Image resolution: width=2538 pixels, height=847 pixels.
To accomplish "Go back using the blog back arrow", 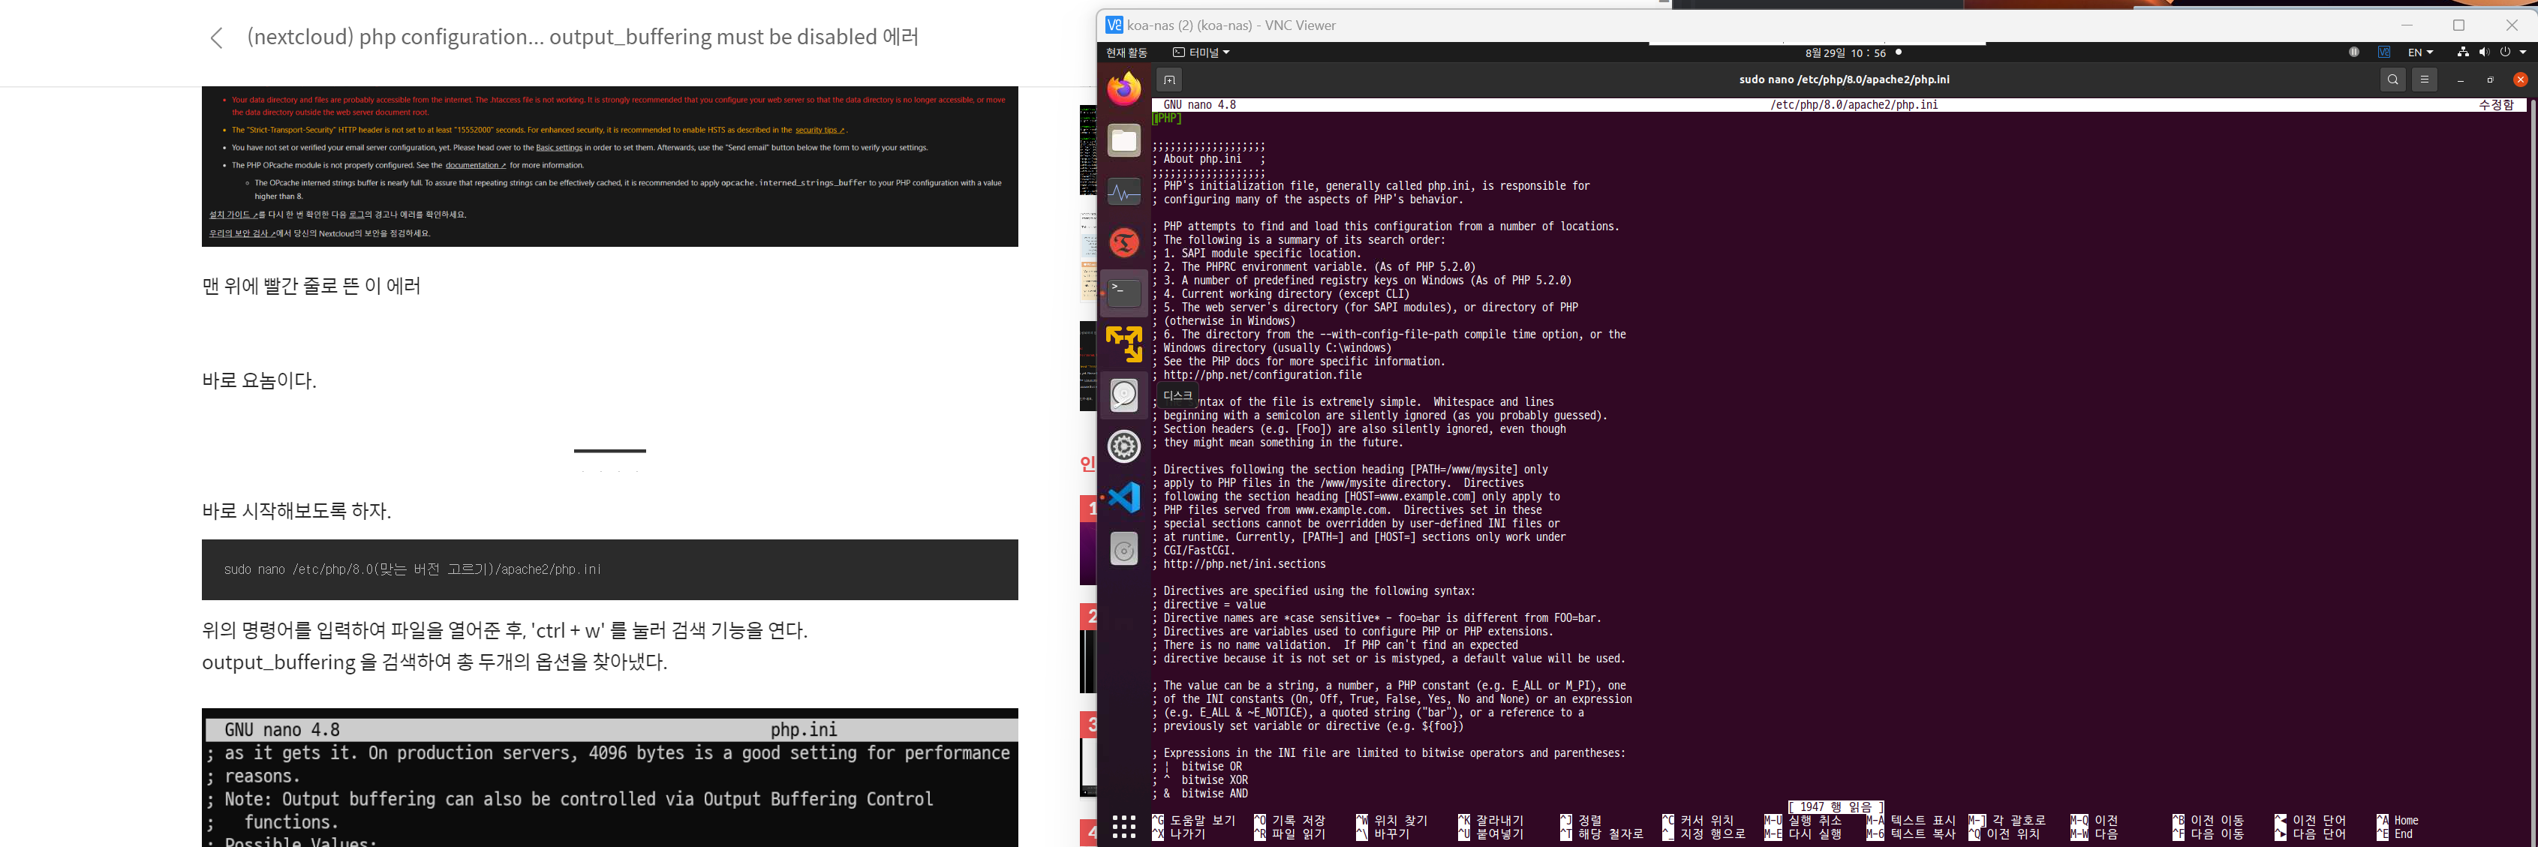I will tap(217, 38).
